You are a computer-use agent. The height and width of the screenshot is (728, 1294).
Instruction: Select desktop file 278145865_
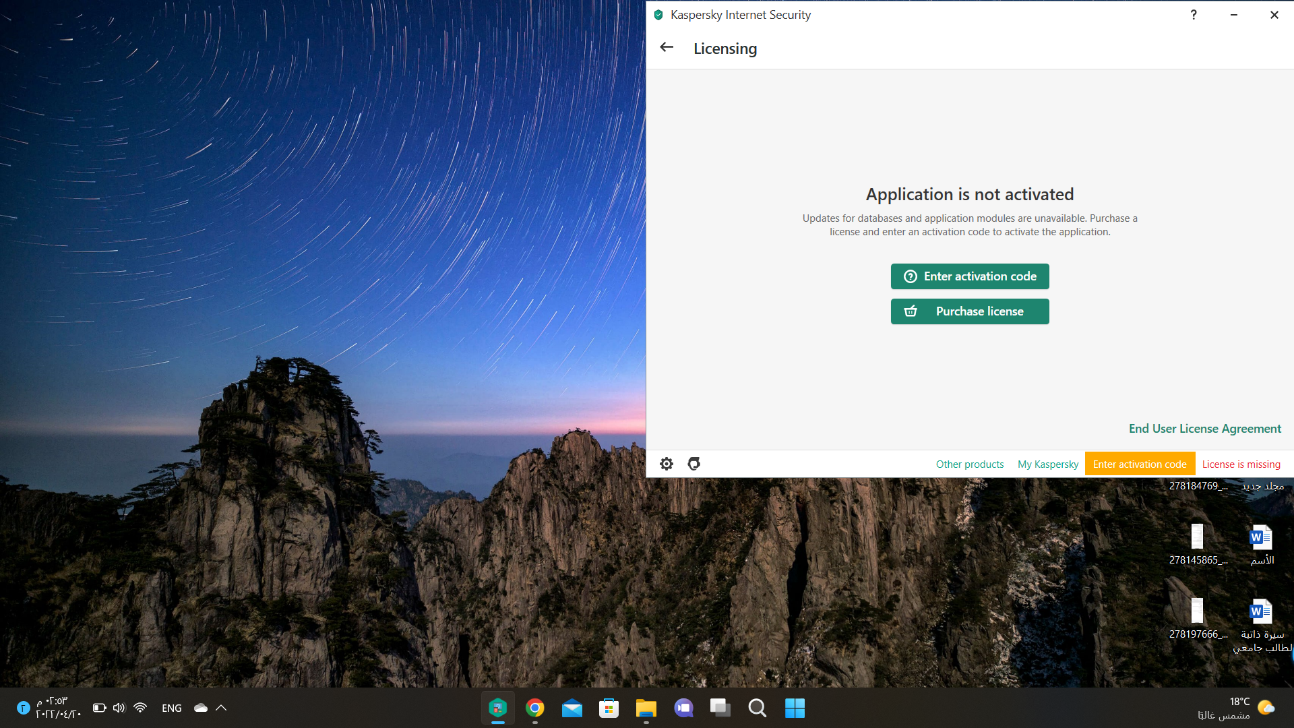pos(1198,544)
